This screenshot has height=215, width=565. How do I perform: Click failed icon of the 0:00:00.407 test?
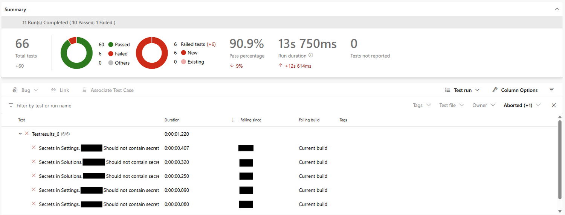(34, 148)
